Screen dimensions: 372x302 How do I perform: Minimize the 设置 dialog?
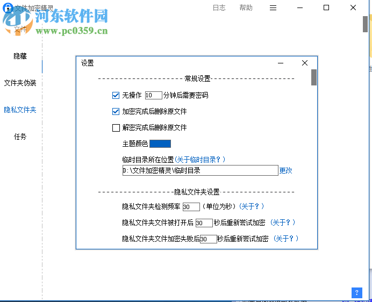tap(281, 63)
